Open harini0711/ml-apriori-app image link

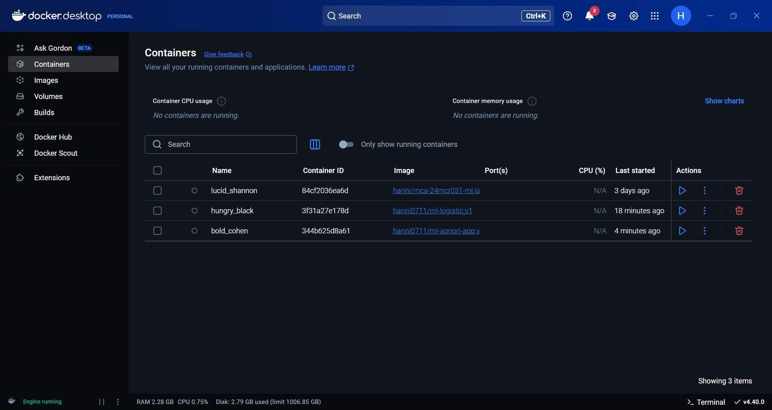point(436,231)
